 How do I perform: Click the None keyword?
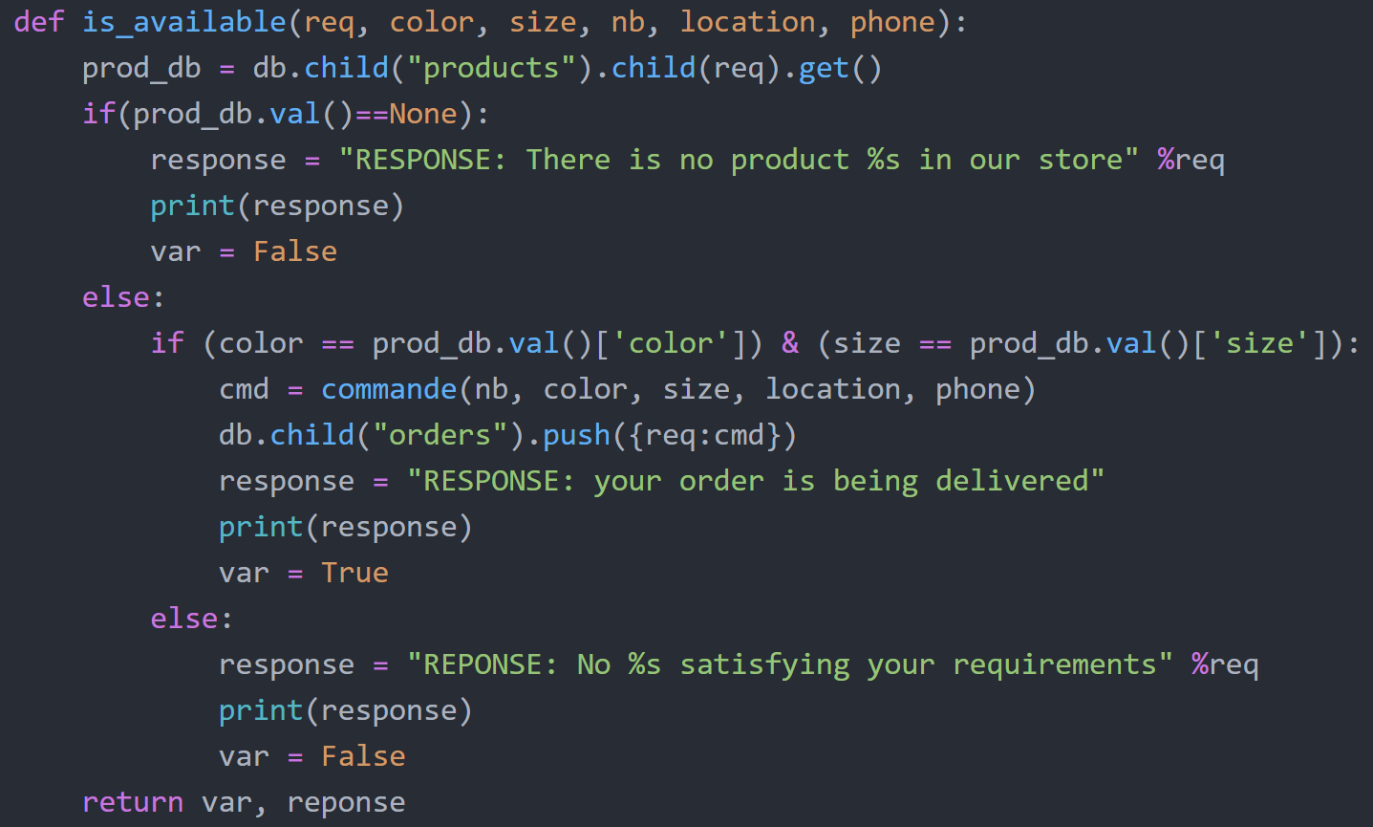(x=423, y=114)
